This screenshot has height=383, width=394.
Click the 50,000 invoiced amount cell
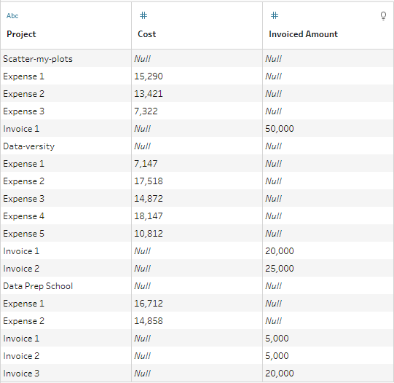pyautogui.click(x=328, y=129)
